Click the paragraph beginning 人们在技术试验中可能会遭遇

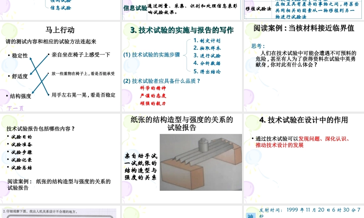(306, 59)
